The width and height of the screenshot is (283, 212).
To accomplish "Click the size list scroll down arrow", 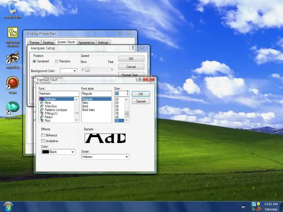I will pos(126,120).
